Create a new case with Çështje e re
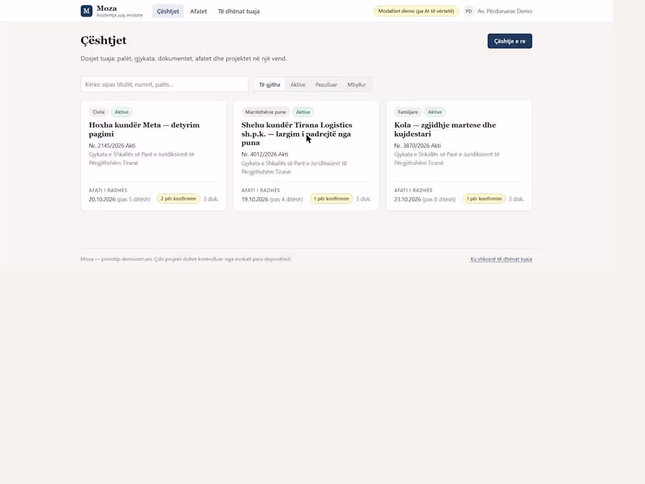 click(x=510, y=41)
